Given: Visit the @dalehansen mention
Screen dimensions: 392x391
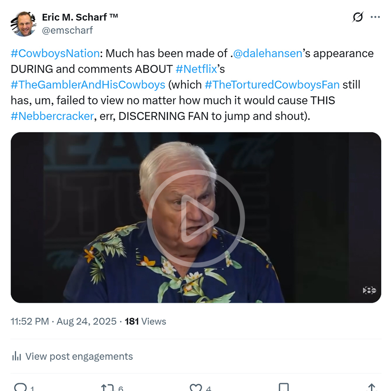Looking at the screenshot, I should point(267,53).
